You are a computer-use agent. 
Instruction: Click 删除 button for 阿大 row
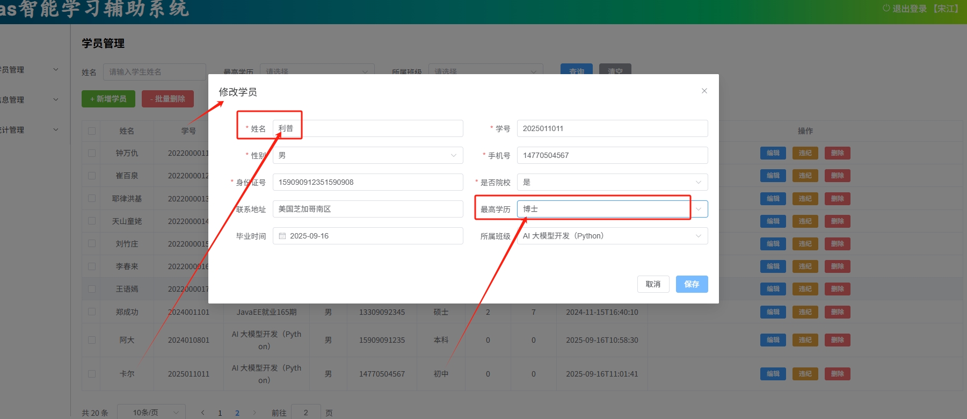[x=837, y=340]
